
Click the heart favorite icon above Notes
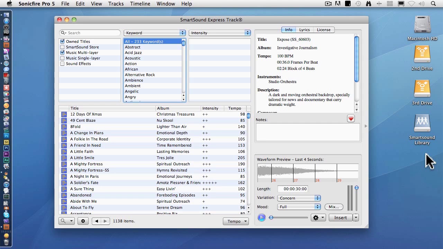[351, 119]
